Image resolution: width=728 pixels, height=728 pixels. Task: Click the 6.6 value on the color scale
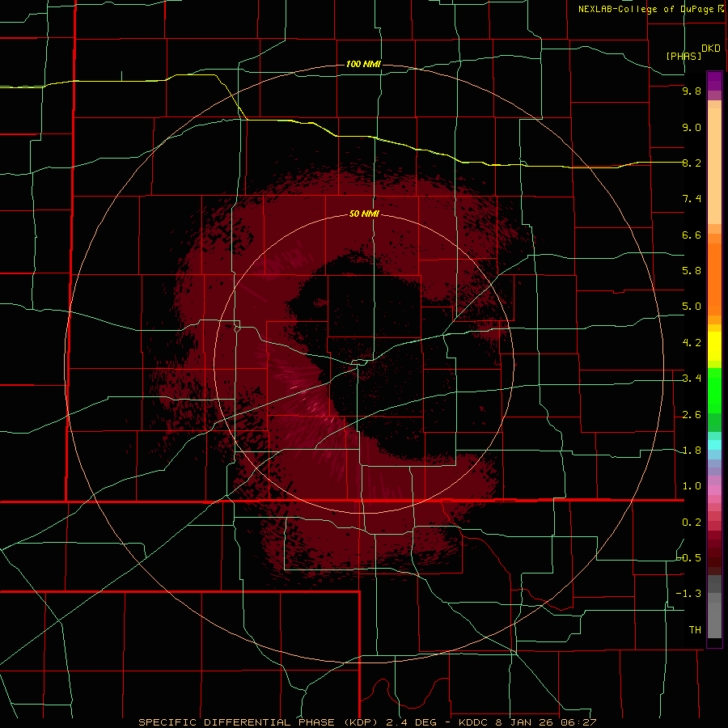tap(692, 235)
